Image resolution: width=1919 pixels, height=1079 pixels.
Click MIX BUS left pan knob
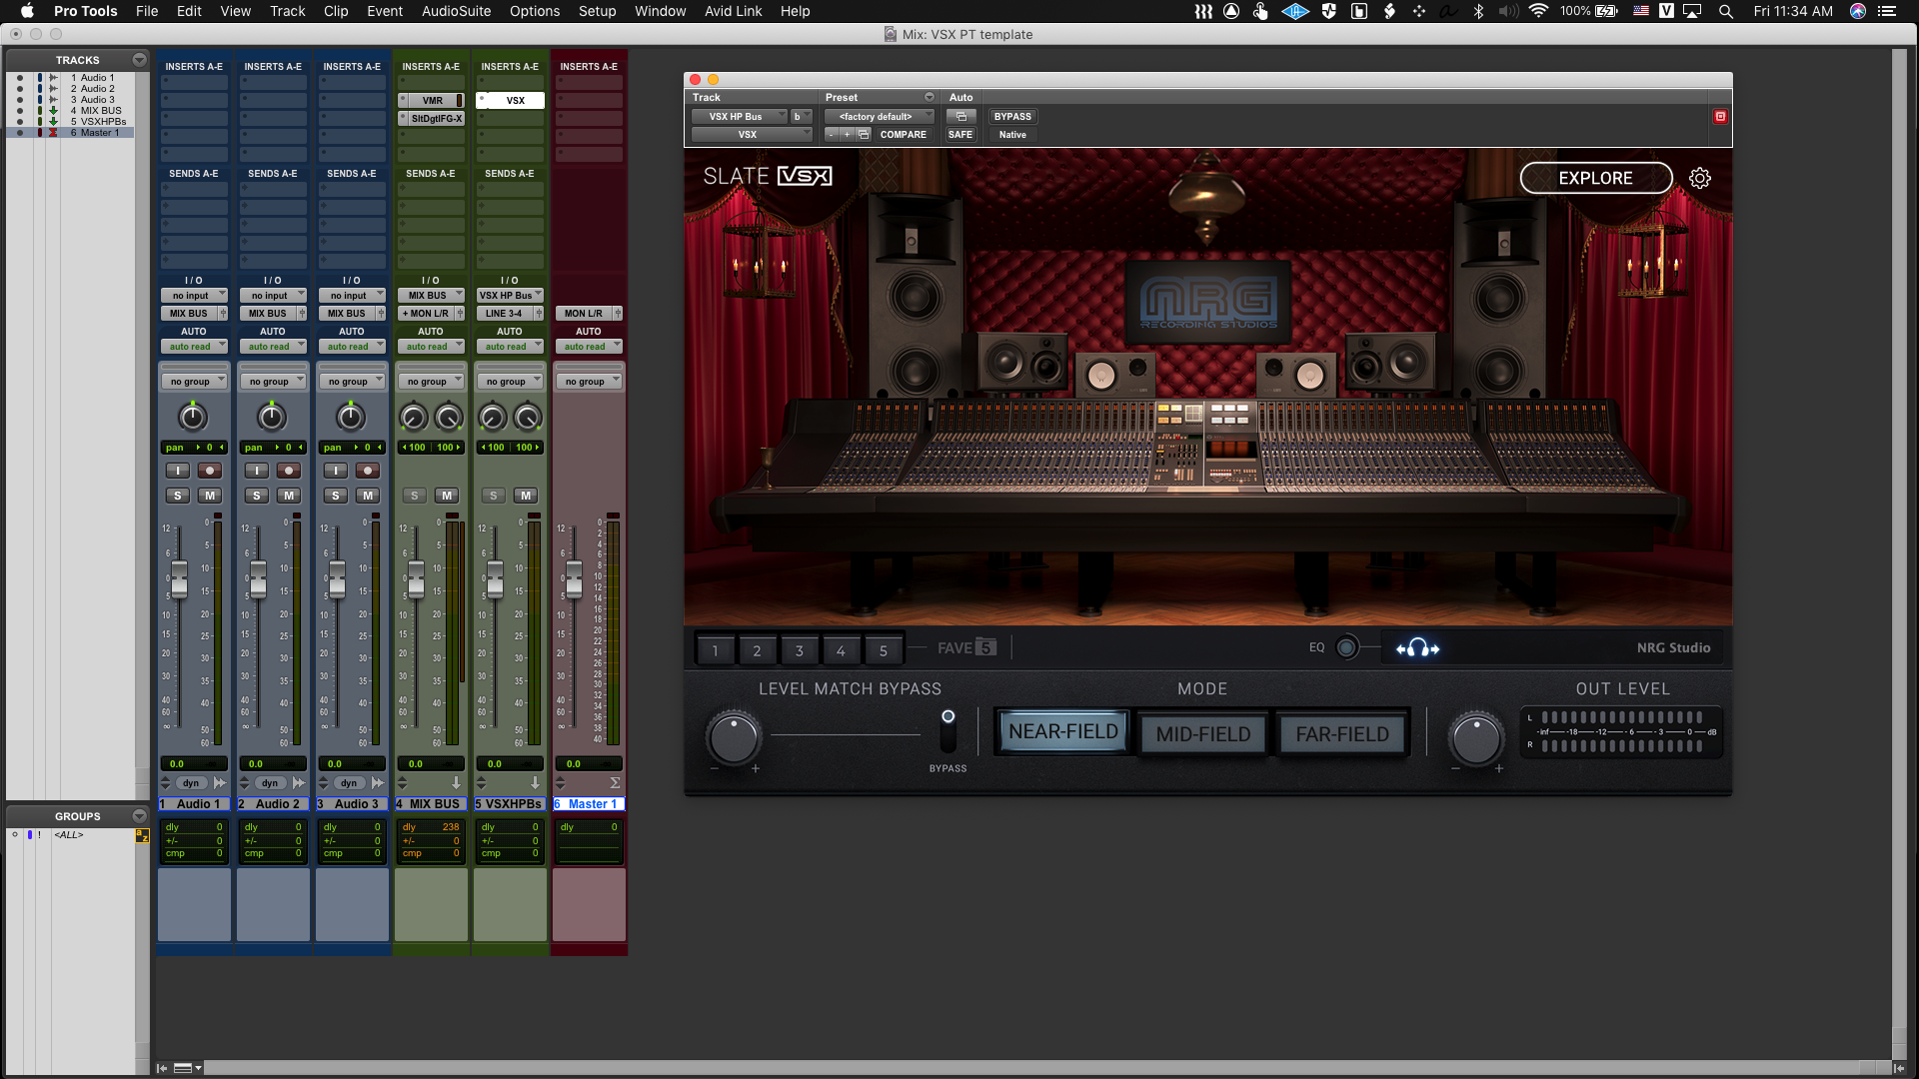coord(413,417)
